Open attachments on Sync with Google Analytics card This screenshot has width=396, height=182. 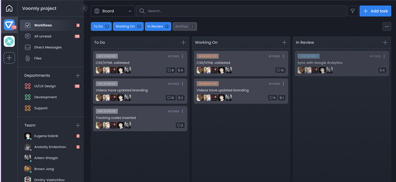382,70
